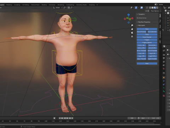Click the zoom magnifier viewport icon

[132, 25]
